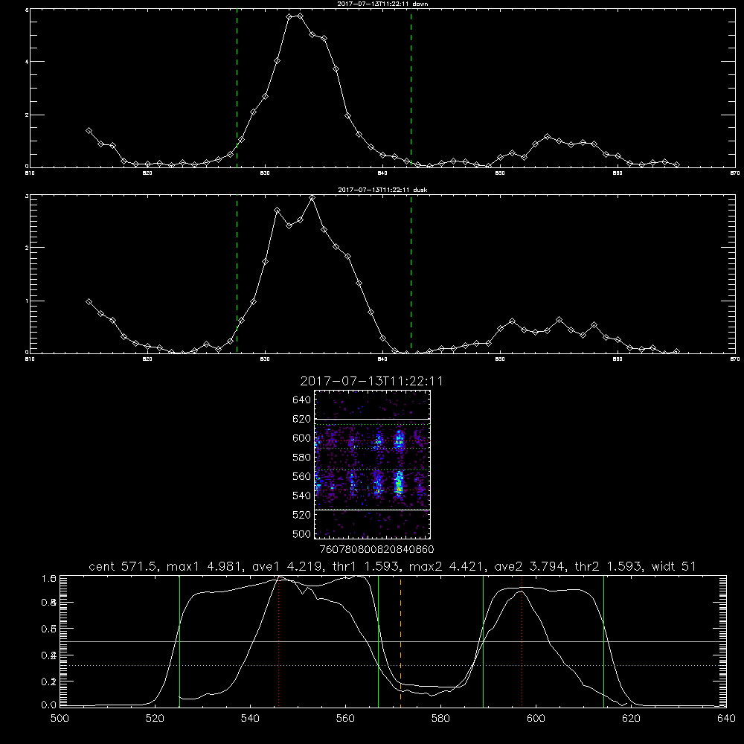The image size is (744, 744).
Task: Click the right green dashed marker in dawn plot
Action: [x=411, y=88]
